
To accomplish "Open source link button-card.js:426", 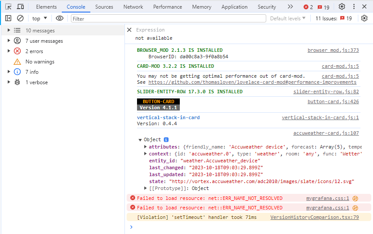I will coord(333,102).
